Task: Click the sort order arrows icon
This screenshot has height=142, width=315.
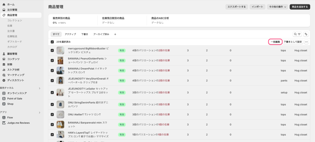Action: pos(306,34)
